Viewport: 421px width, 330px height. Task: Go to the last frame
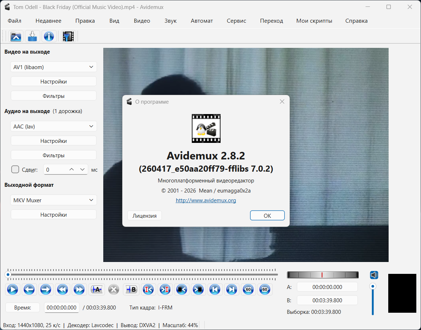tap(232, 289)
